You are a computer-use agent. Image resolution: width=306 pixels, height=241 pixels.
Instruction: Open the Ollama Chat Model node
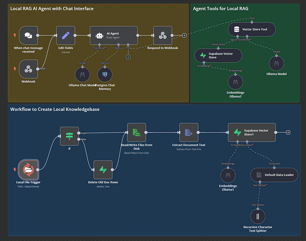click(x=82, y=75)
